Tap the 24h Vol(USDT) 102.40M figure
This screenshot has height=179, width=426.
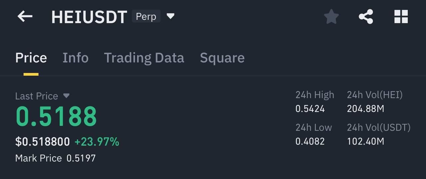[x=366, y=142]
